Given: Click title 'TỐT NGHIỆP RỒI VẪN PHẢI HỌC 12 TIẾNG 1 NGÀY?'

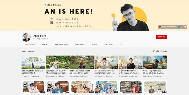Looking at the screenshot, I should [x=105, y=72].
